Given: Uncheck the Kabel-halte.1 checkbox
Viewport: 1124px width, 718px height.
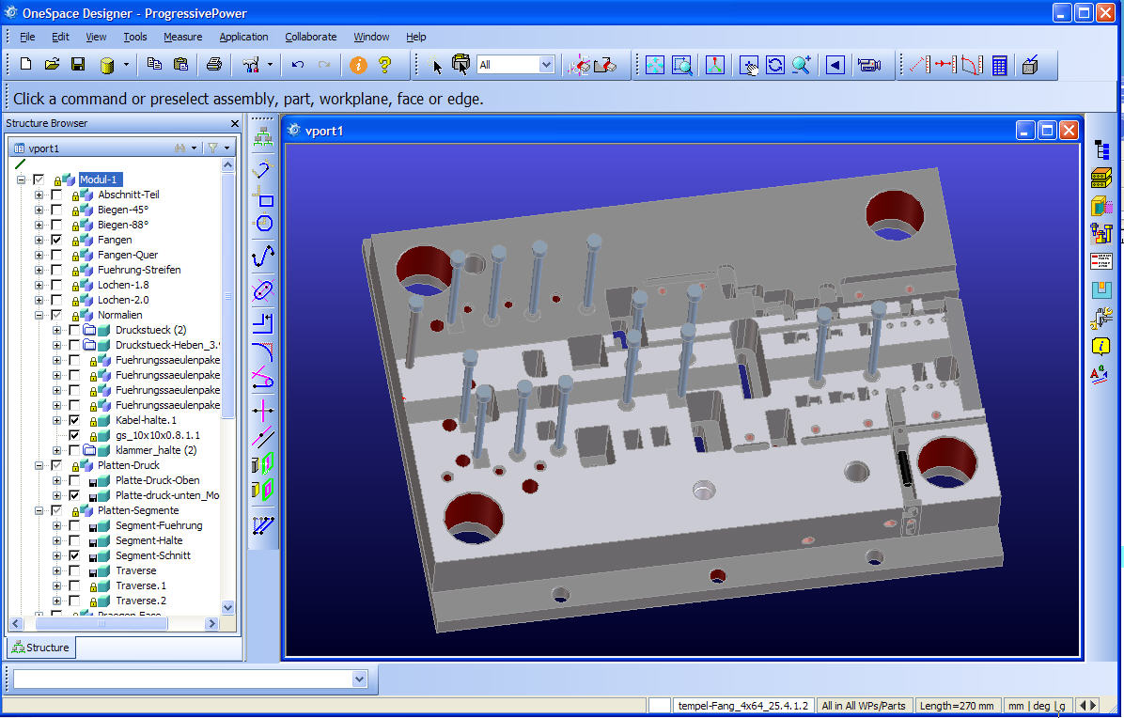Looking at the screenshot, I should [x=74, y=420].
